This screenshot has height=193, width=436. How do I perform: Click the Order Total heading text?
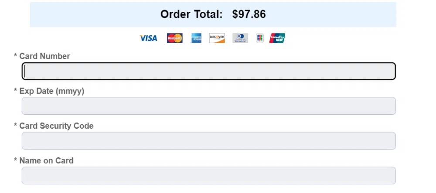point(191,14)
